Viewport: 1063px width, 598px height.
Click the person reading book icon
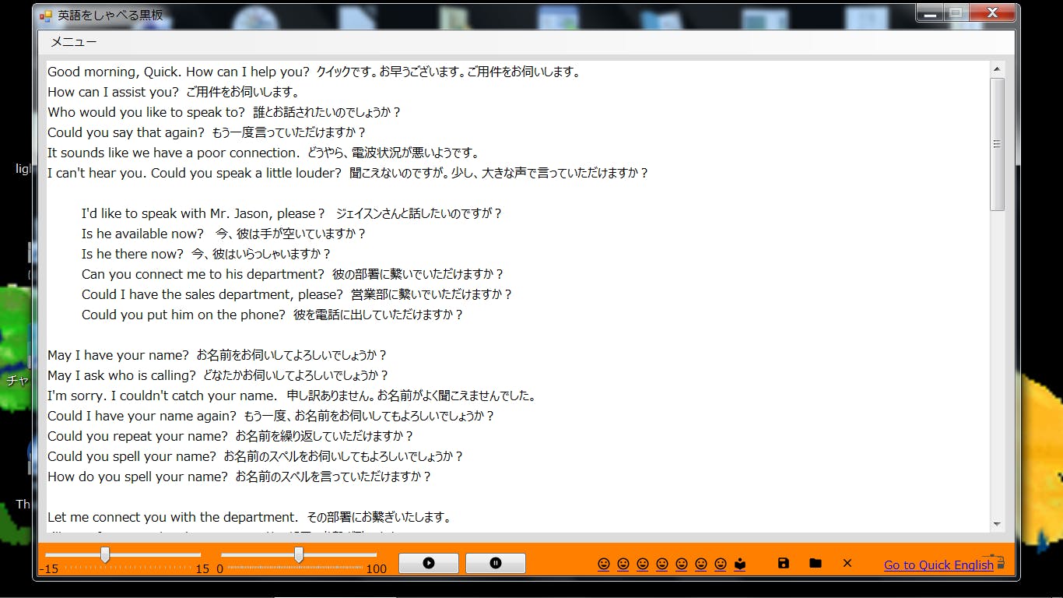click(740, 564)
